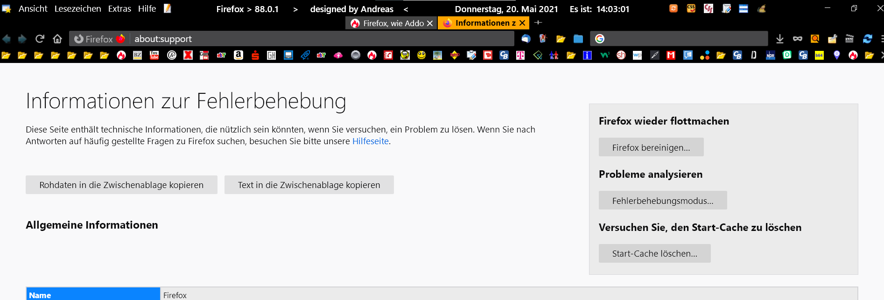884x300 pixels.
Task: Open the BZ newspaper bookmark
Action: click(x=138, y=55)
